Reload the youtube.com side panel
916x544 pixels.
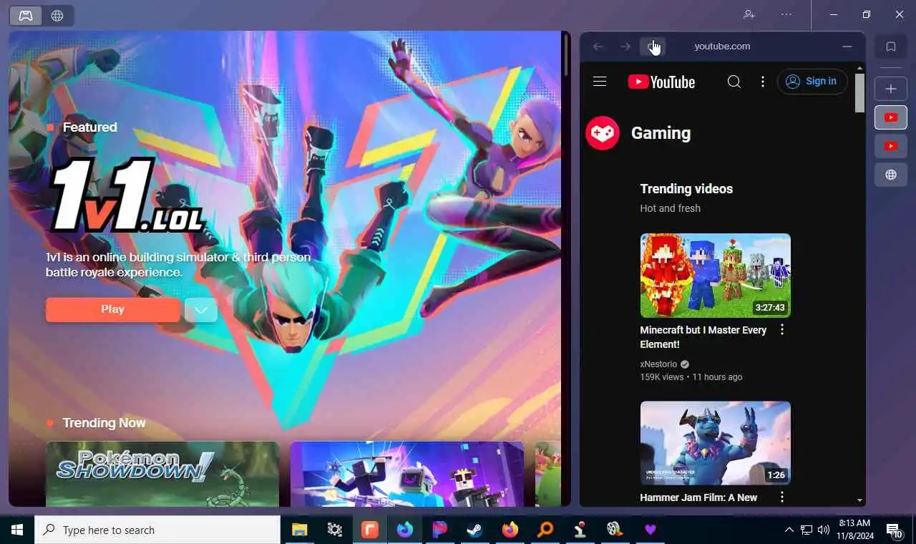(653, 47)
